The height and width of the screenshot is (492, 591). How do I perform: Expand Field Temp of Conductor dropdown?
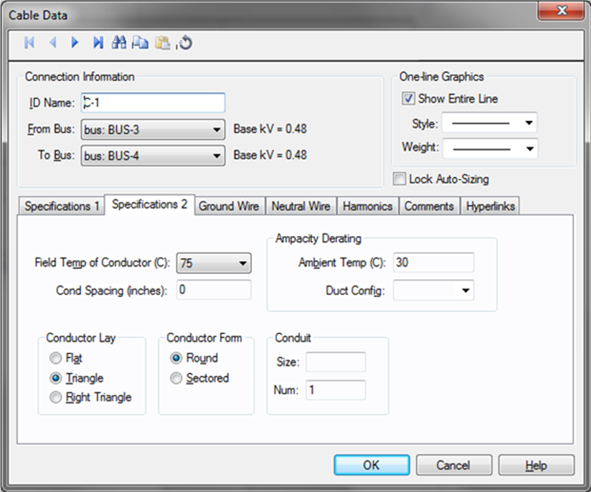[243, 263]
